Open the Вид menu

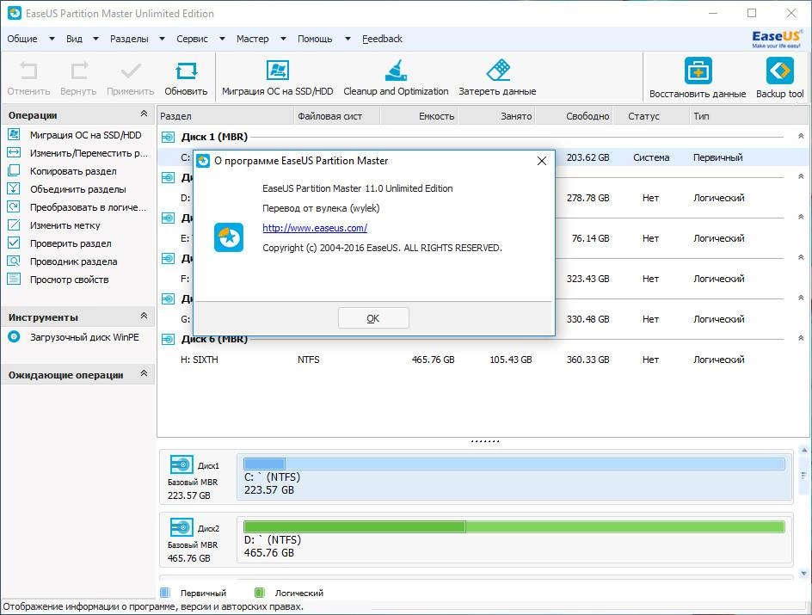click(74, 39)
